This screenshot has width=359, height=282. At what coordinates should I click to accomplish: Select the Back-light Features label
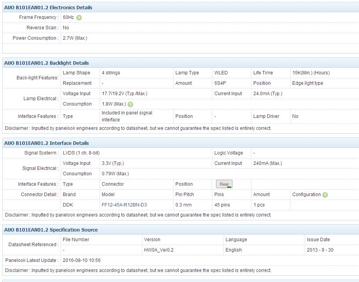[37, 78]
